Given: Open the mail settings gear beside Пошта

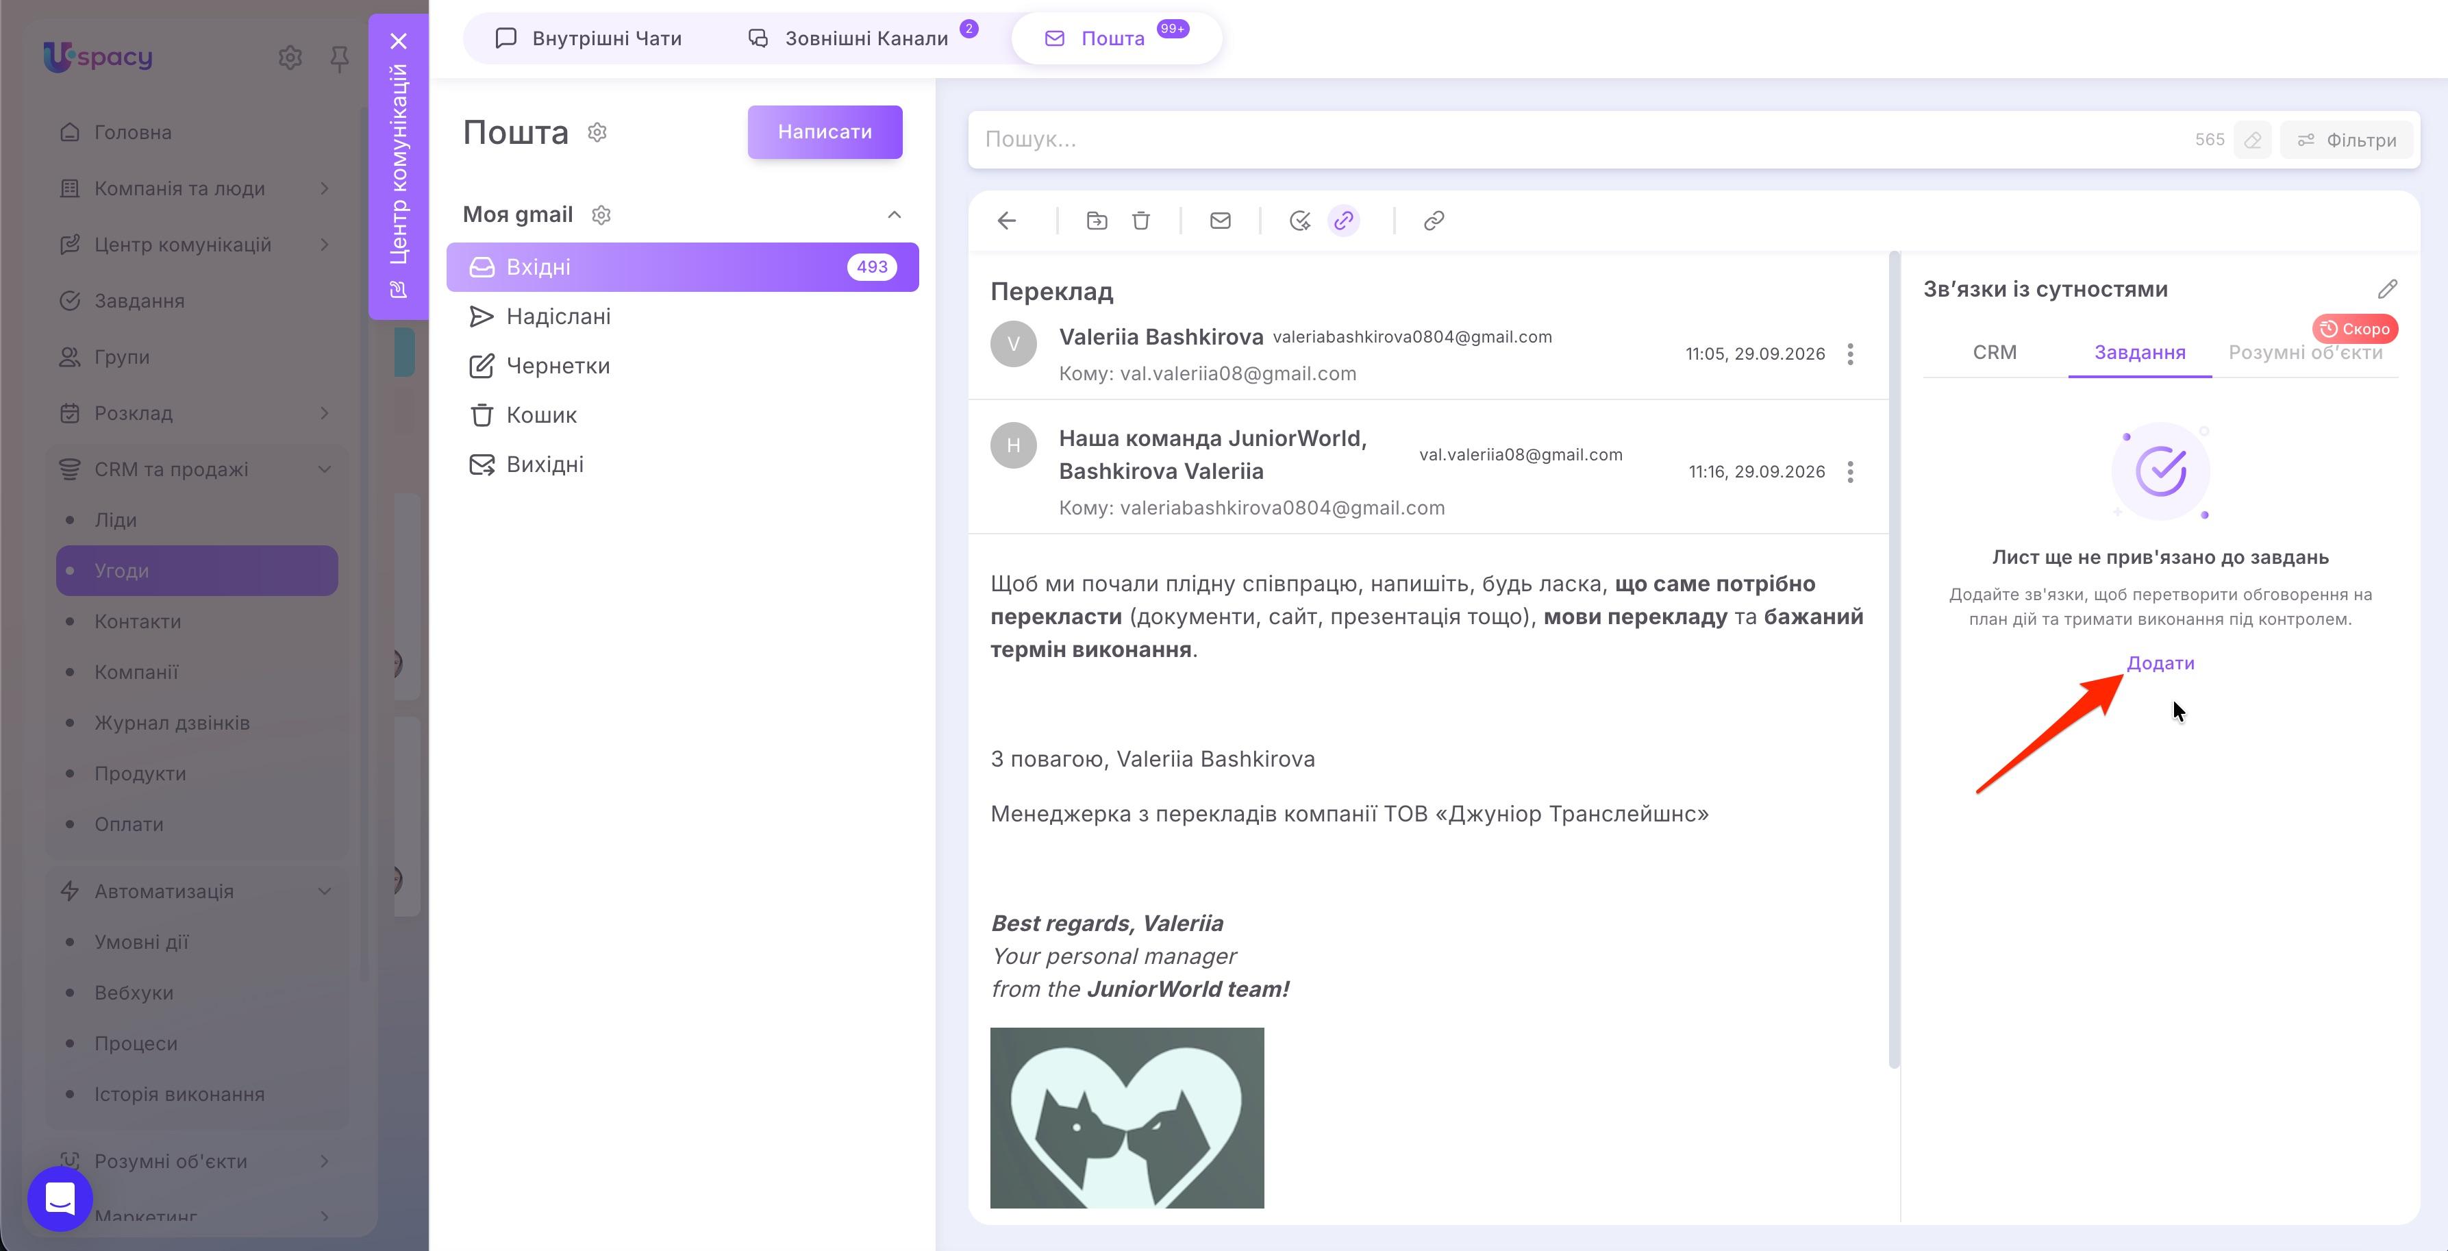Looking at the screenshot, I should [597, 132].
